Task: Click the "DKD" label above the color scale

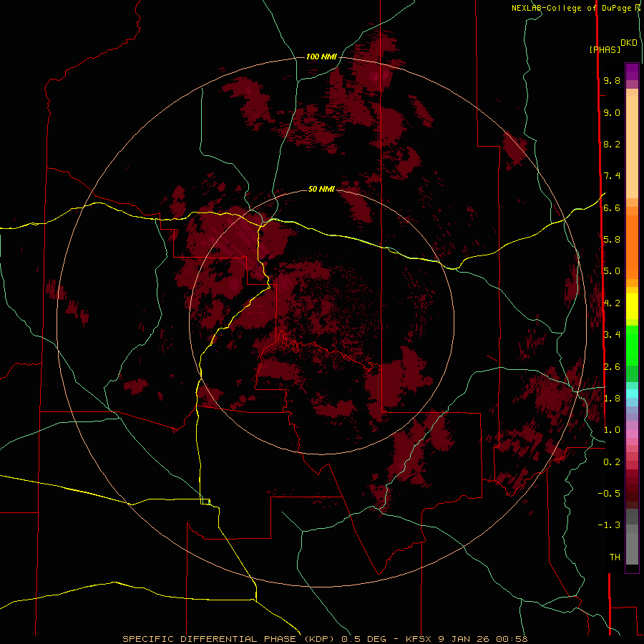Action: 629,43
